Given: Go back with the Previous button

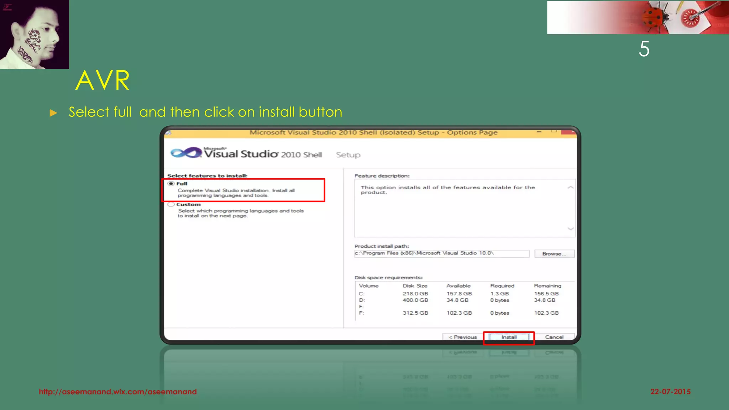Looking at the screenshot, I should [462, 337].
